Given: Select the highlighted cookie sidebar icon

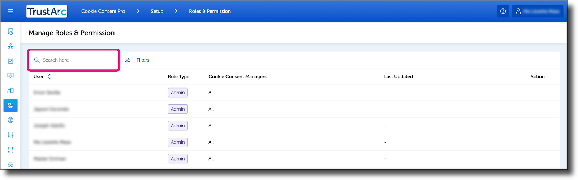Looking at the screenshot, I should [10, 105].
